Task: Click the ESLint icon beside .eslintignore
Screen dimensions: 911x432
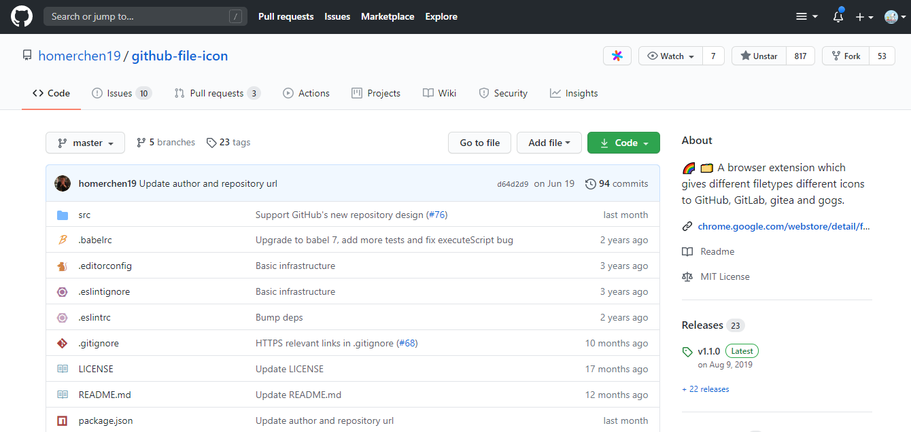Action: click(63, 292)
